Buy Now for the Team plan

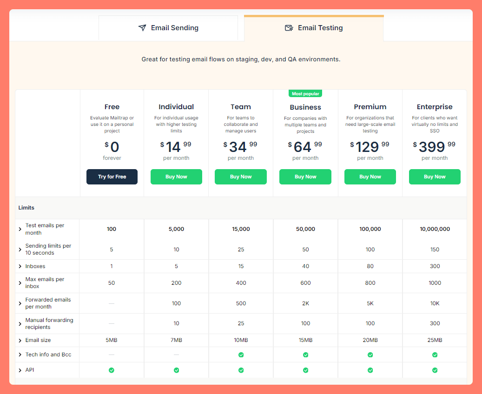[x=241, y=177]
